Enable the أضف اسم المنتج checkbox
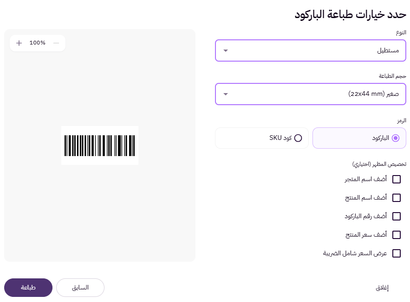The height and width of the screenshot is (302, 410). [397, 198]
